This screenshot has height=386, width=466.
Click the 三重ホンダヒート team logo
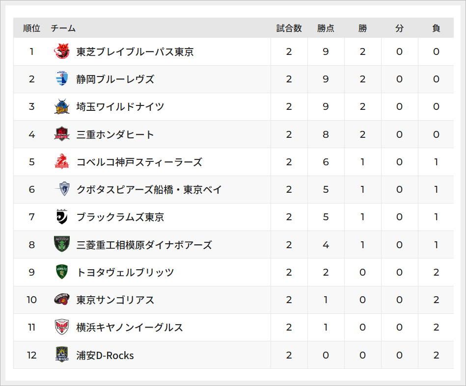[62, 134]
